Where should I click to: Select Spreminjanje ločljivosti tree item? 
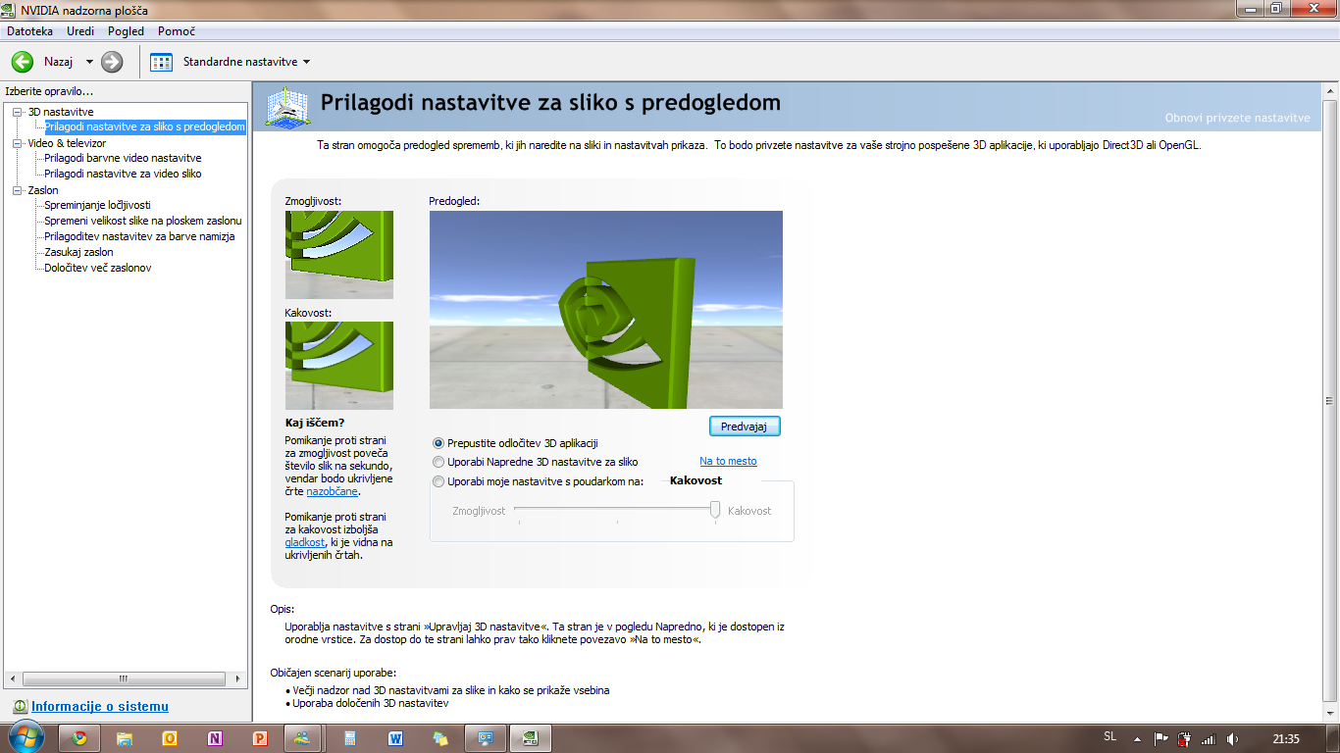point(97,205)
